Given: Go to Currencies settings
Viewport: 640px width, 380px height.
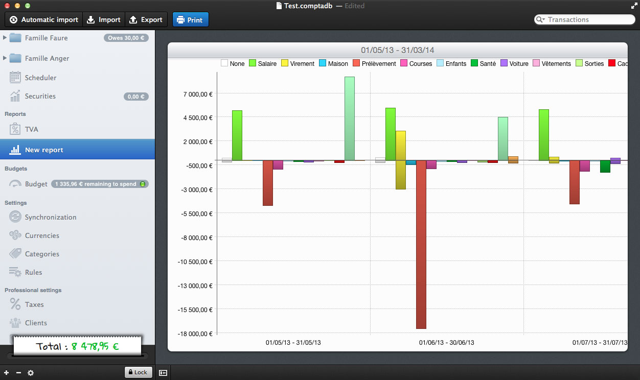Looking at the screenshot, I should [42, 235].
